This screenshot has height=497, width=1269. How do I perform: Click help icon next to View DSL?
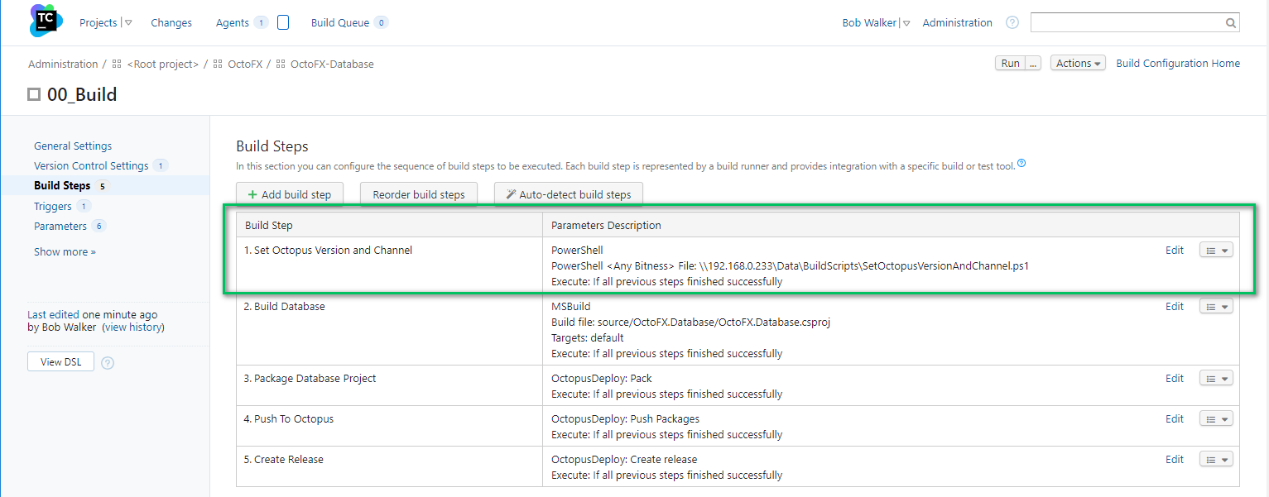pos(108,362)
